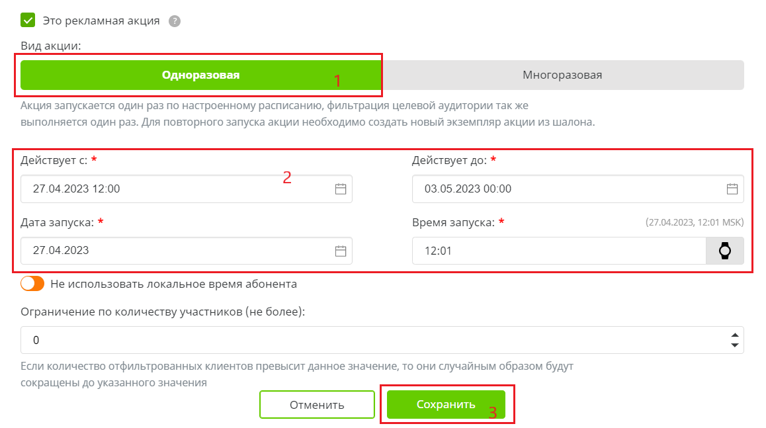Viewport: 766px width, 428px height.
Task: Click the 'Не использовать локальное время абонента' label
Action: [x=173, y=284]
